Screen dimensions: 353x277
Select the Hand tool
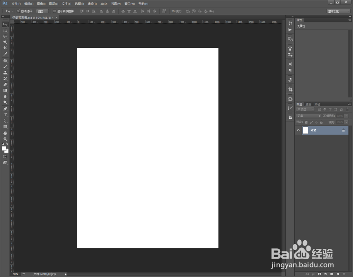(5, 133)
